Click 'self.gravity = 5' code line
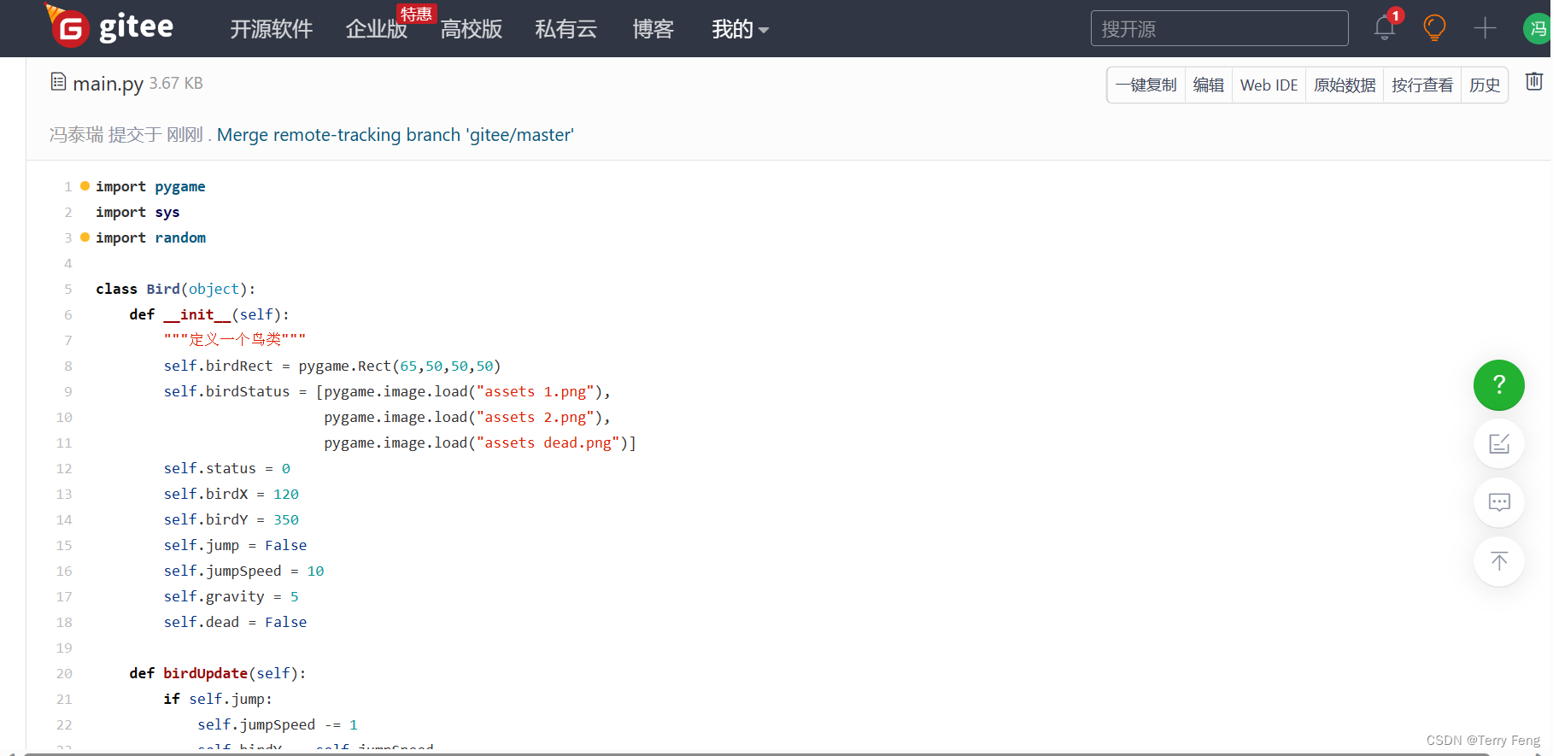 pos(231,596)
